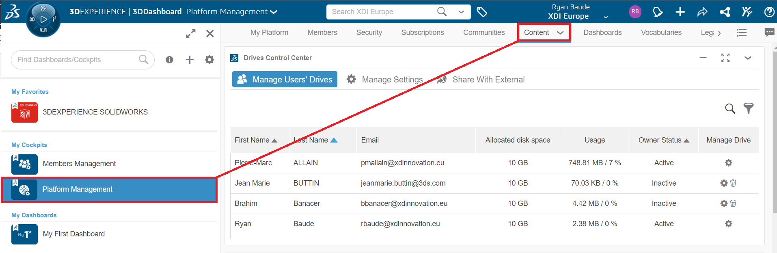Open the chat bubble icon next to the tabs
This screenshot has height=253, width=777.
[x=769, y=32]
